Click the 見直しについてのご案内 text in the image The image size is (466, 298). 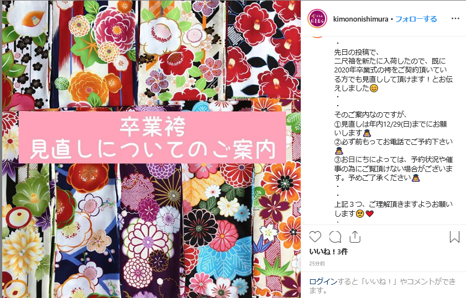click(153, 149)
